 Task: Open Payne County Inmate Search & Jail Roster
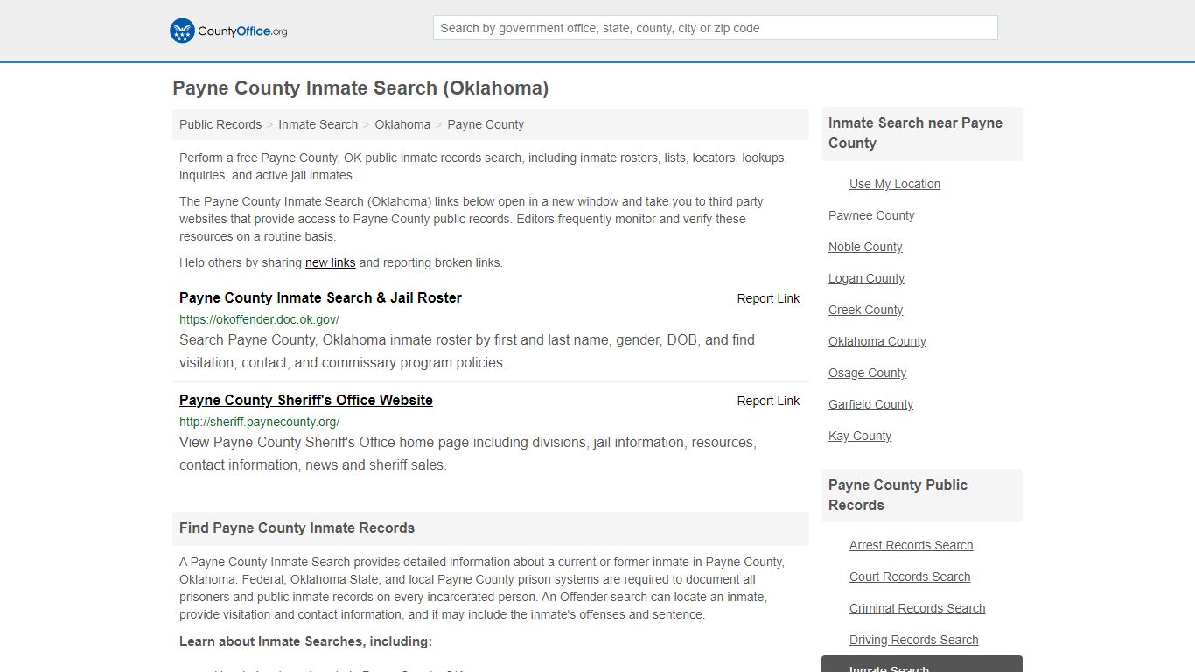pos(320,297)
